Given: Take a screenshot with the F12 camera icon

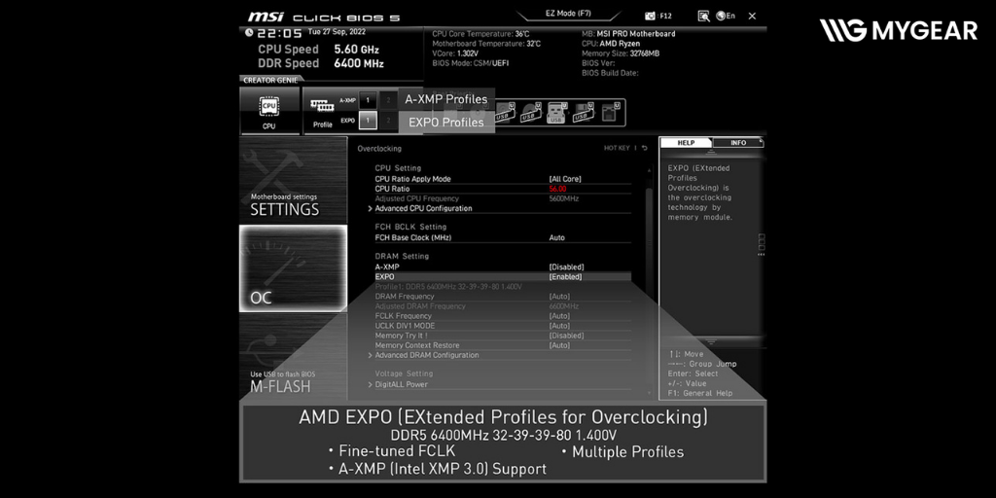Looking at the screenshot, I should coord(650,16).
